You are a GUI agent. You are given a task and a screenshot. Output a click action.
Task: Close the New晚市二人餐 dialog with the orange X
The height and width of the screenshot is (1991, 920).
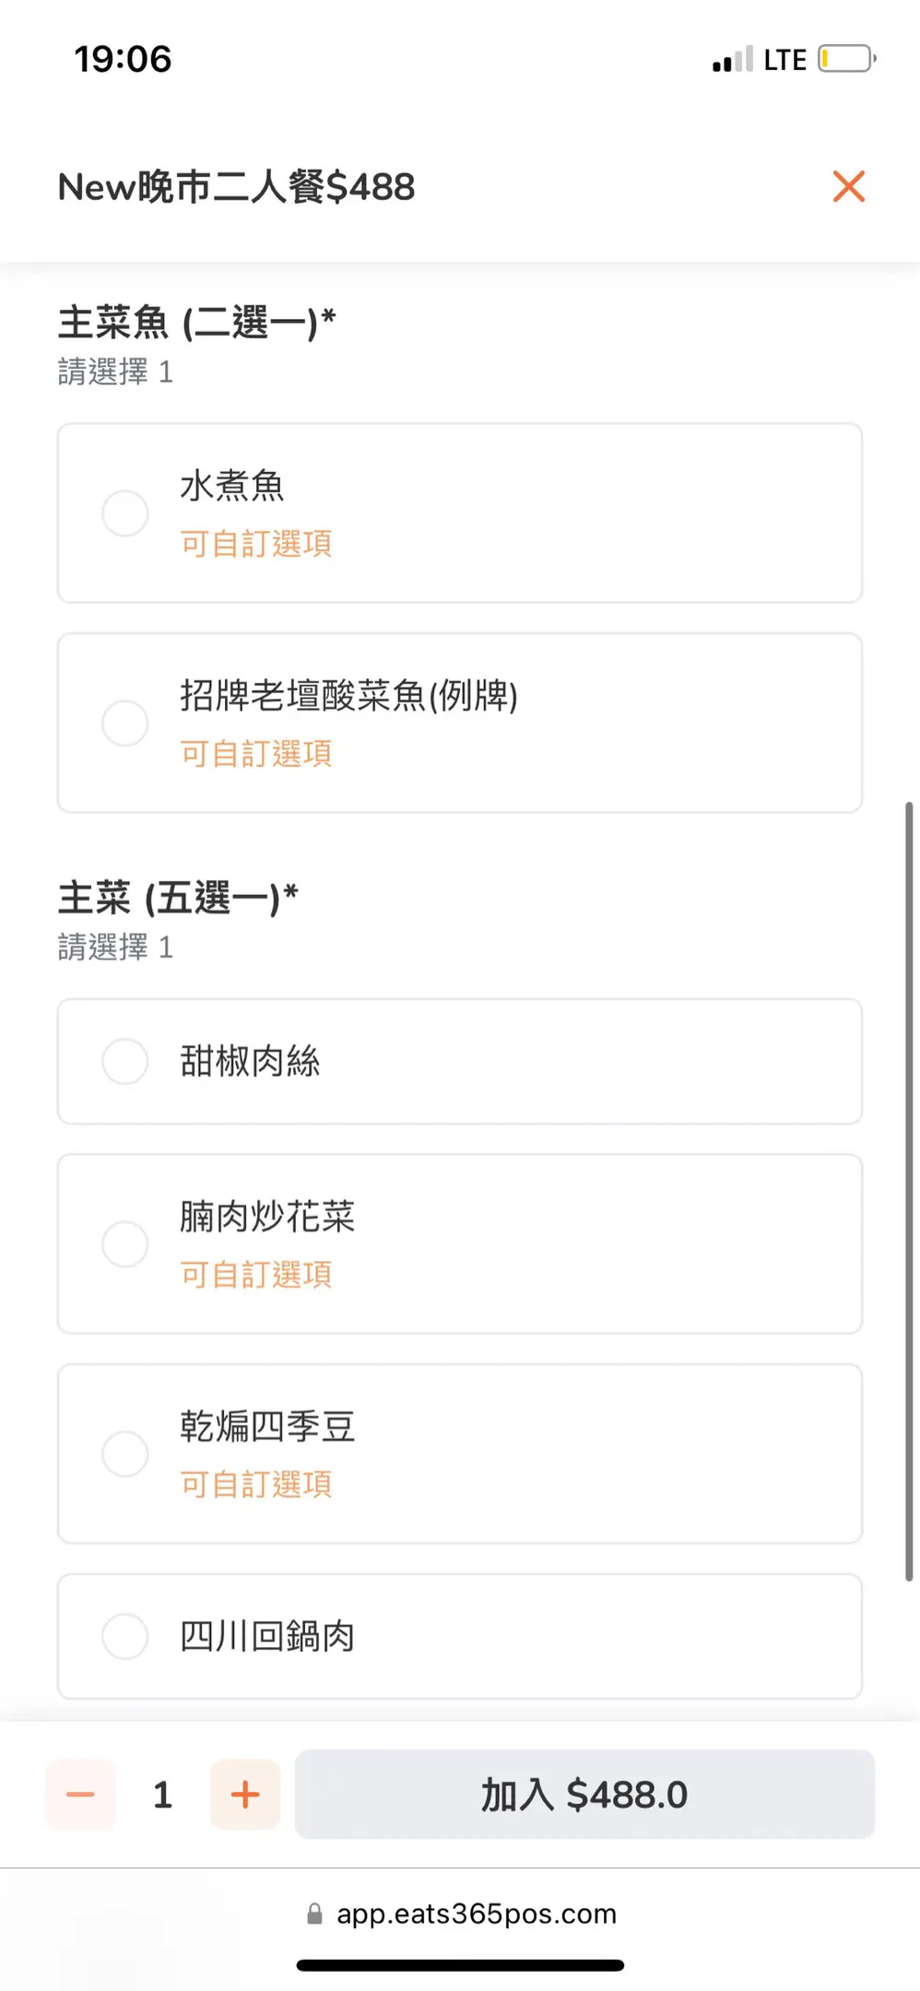tap(848, 186)
